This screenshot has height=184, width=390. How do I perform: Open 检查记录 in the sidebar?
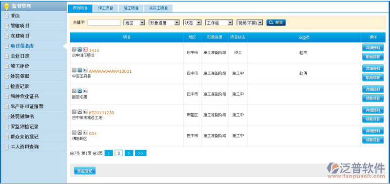point(19,86)
